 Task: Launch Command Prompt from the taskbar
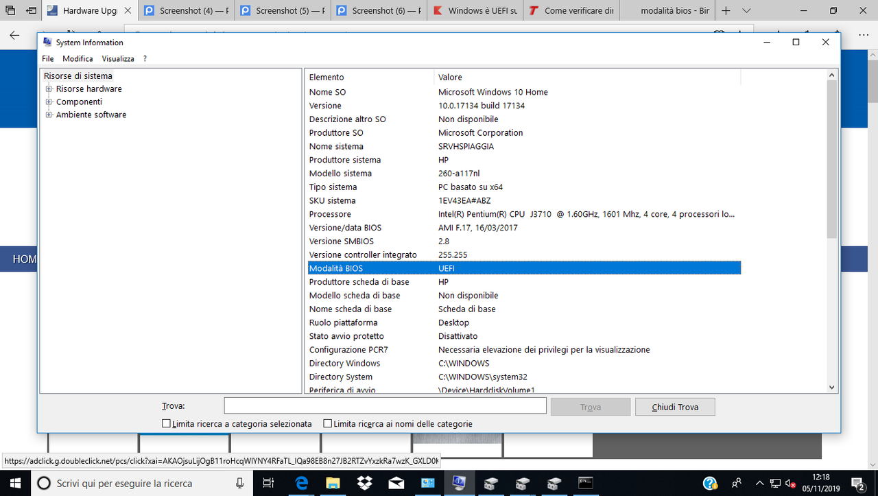[584, 483]
